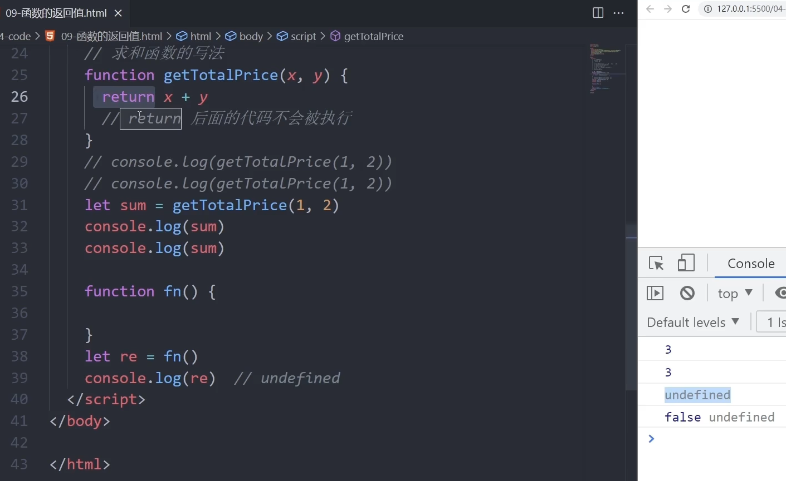The width and height of the screenshot is (786, 481).
Task: Open the Default levels dropdown
Action: tap(693, 323)
